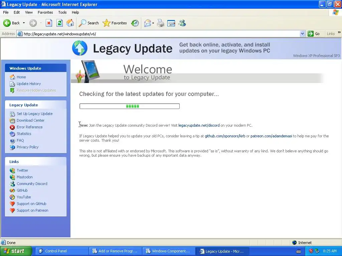
Task: Click the Back arrow icon
Action: click(x=7, y=23)
